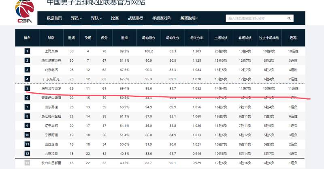Viewport: 324px width, 169px height.
Task: Open the 比赛 nav item
Action: [115, 18]
